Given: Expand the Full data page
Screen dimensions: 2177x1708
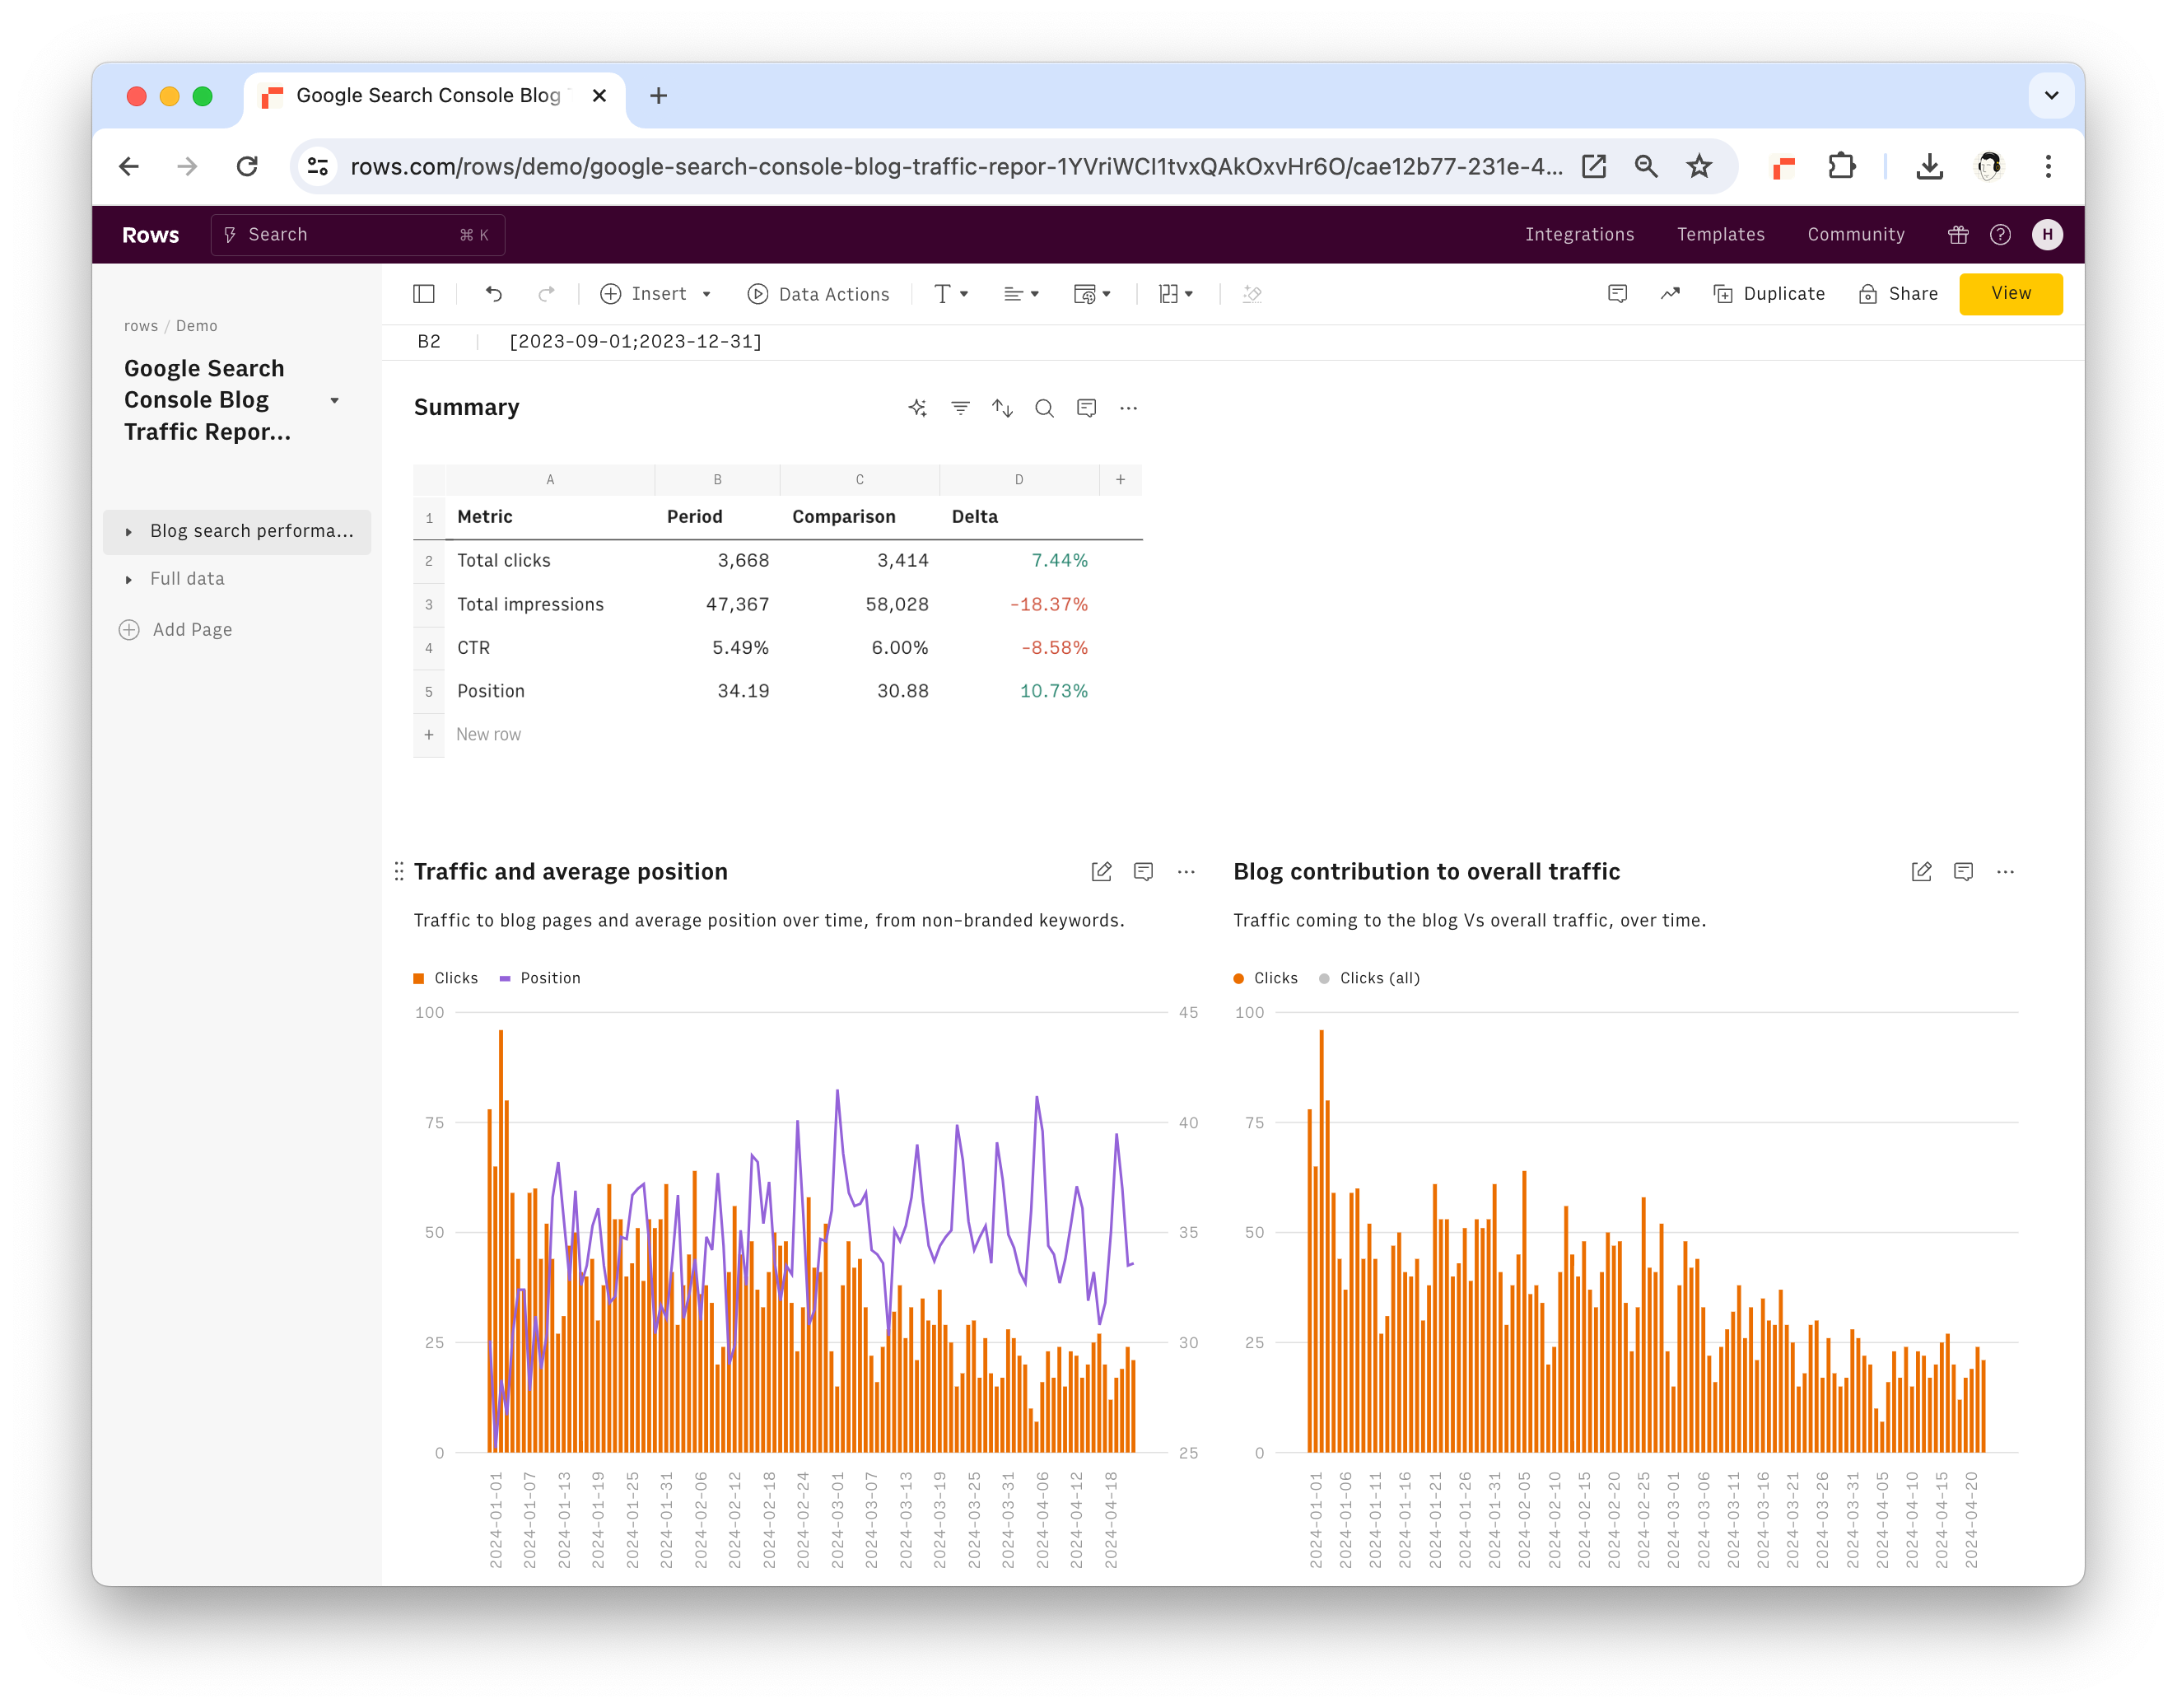Looking at the screenshot, I should pyautogui.click(x=128, y=580).
